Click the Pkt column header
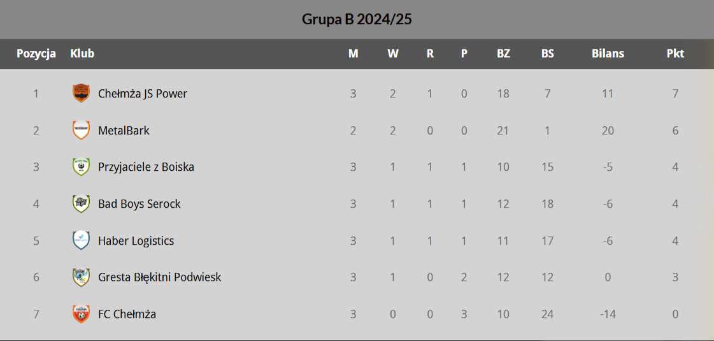Screen dimensions: 714x341 [675, 54]
